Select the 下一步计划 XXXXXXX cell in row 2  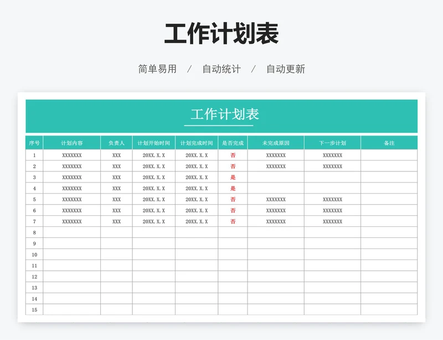(333, 166)
